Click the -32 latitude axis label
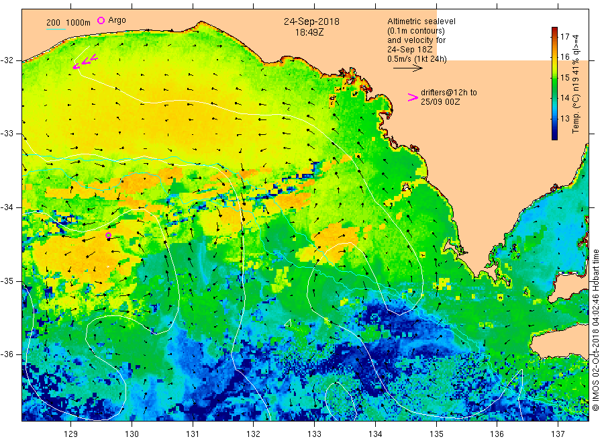 point(6,60)
